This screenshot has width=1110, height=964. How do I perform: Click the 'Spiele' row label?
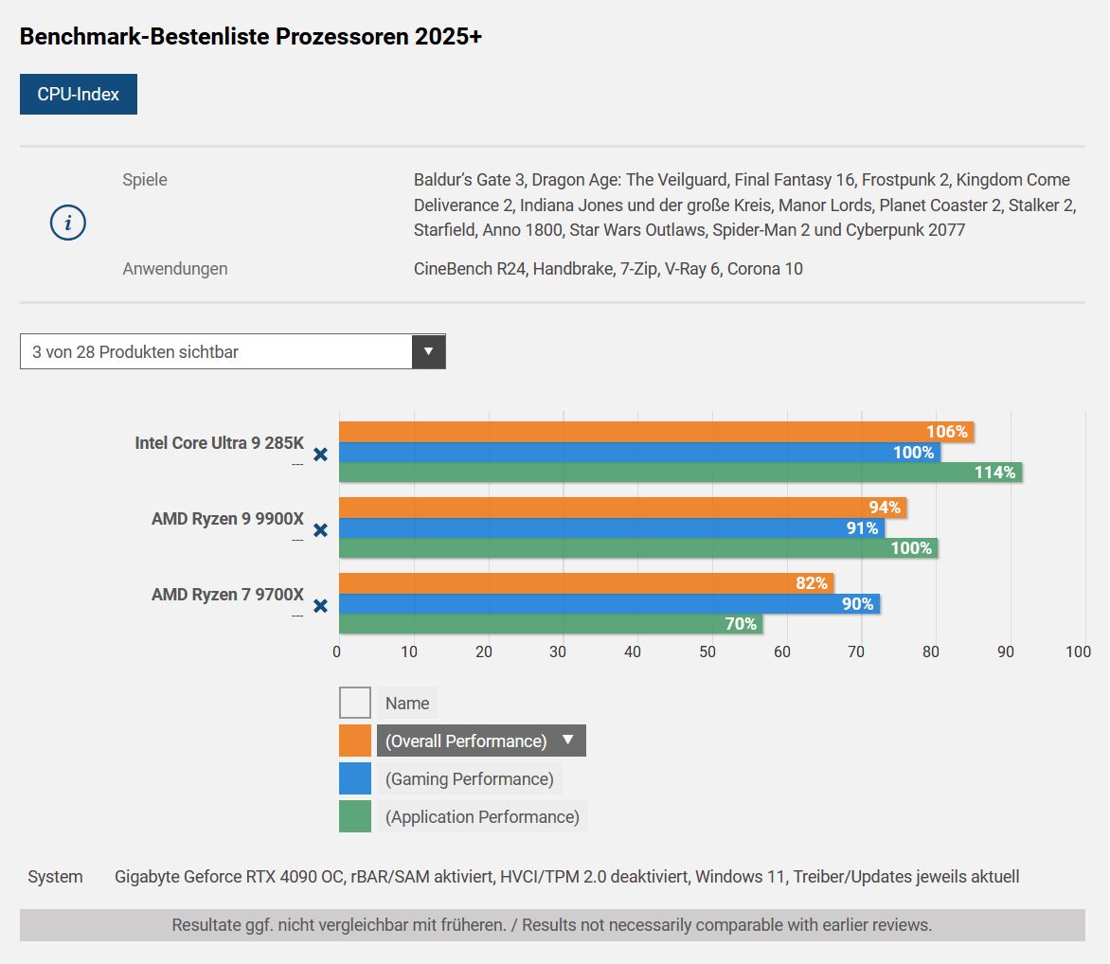[x=144, y=180]
